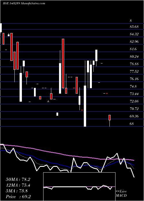The height and width of the screenshot is (201, 144).
Task: Click inside the MACD inset panel
Action: (79, 187)
